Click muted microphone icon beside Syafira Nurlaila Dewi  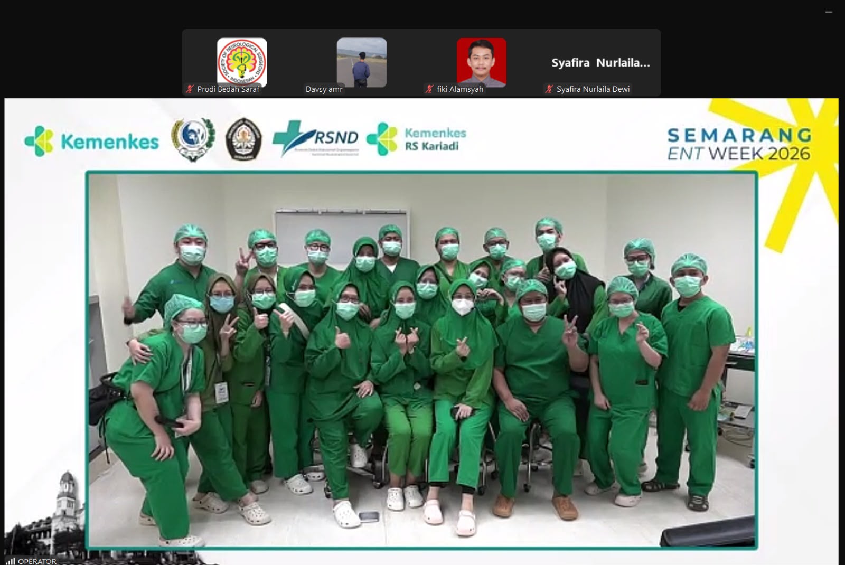pos(549,89)
